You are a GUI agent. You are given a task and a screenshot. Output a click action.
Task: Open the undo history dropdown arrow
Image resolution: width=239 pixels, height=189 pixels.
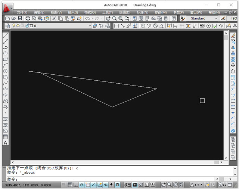click(92, 18)
